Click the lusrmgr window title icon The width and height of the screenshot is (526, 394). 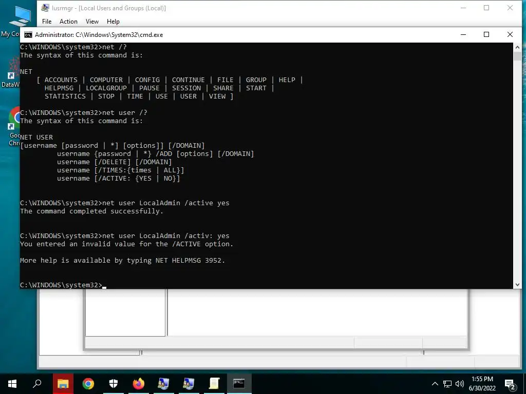[x=45, y=8]
